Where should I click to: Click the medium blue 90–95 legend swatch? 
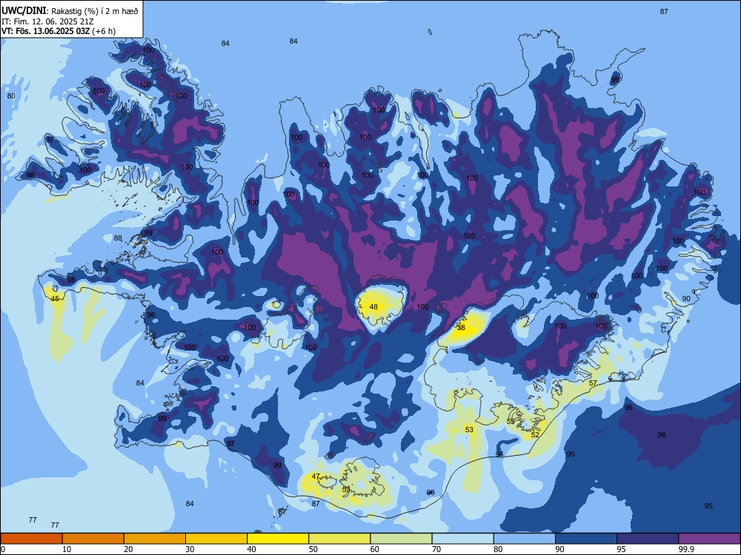(x=586, y=539)
